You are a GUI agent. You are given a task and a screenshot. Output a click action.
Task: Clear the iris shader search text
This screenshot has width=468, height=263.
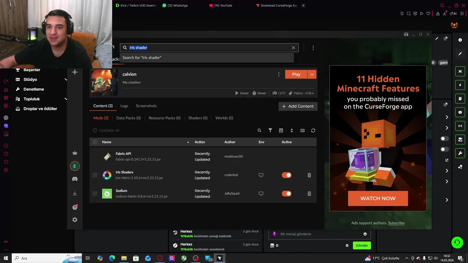point(293,47)
